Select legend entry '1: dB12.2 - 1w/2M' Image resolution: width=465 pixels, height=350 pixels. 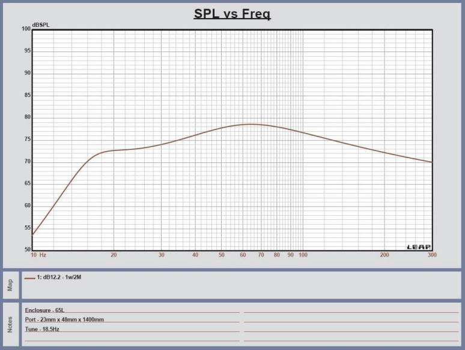(x=59, y=277)
